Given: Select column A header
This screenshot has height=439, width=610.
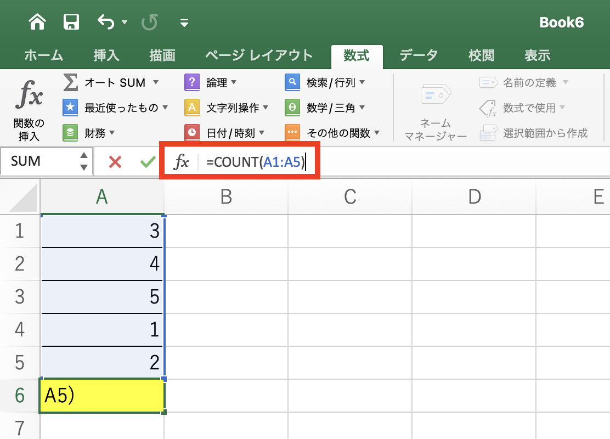Looking at the screenshot, I should point(102,197).
